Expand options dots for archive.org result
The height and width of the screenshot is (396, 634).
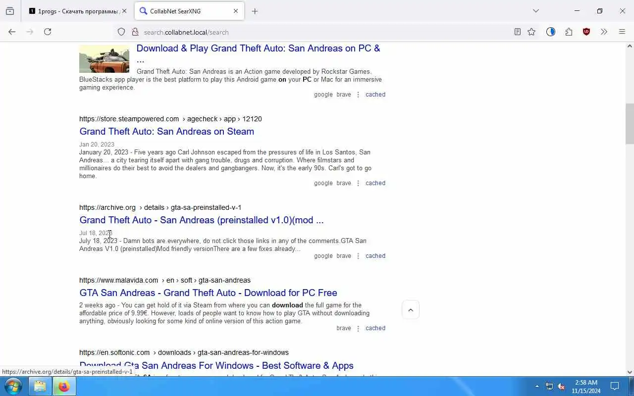click(358, 255)
